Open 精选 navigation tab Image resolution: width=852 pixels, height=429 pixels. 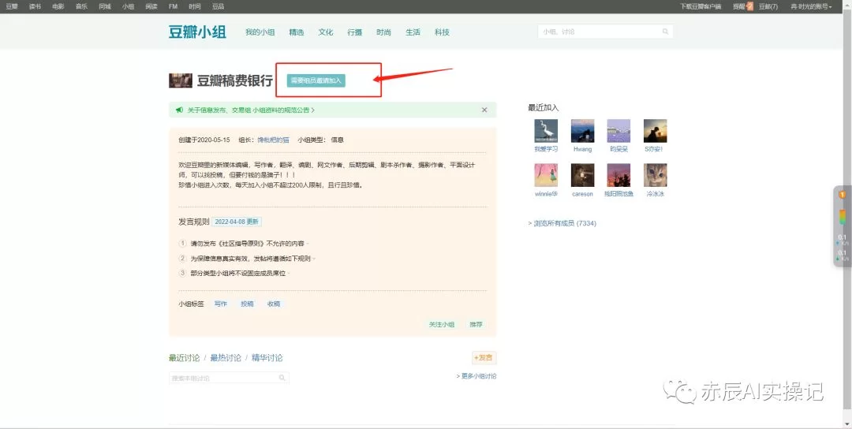(296, 32)
